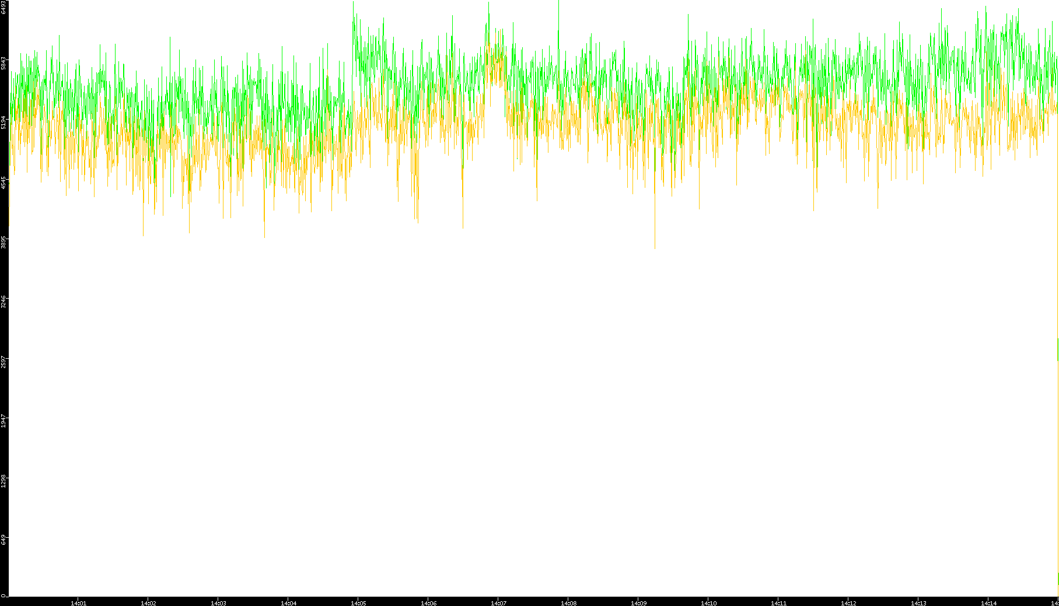Viewport: 1059px width, 606px height.
Task: Select the 4545 y-axis label
Action: pos(4,183)
